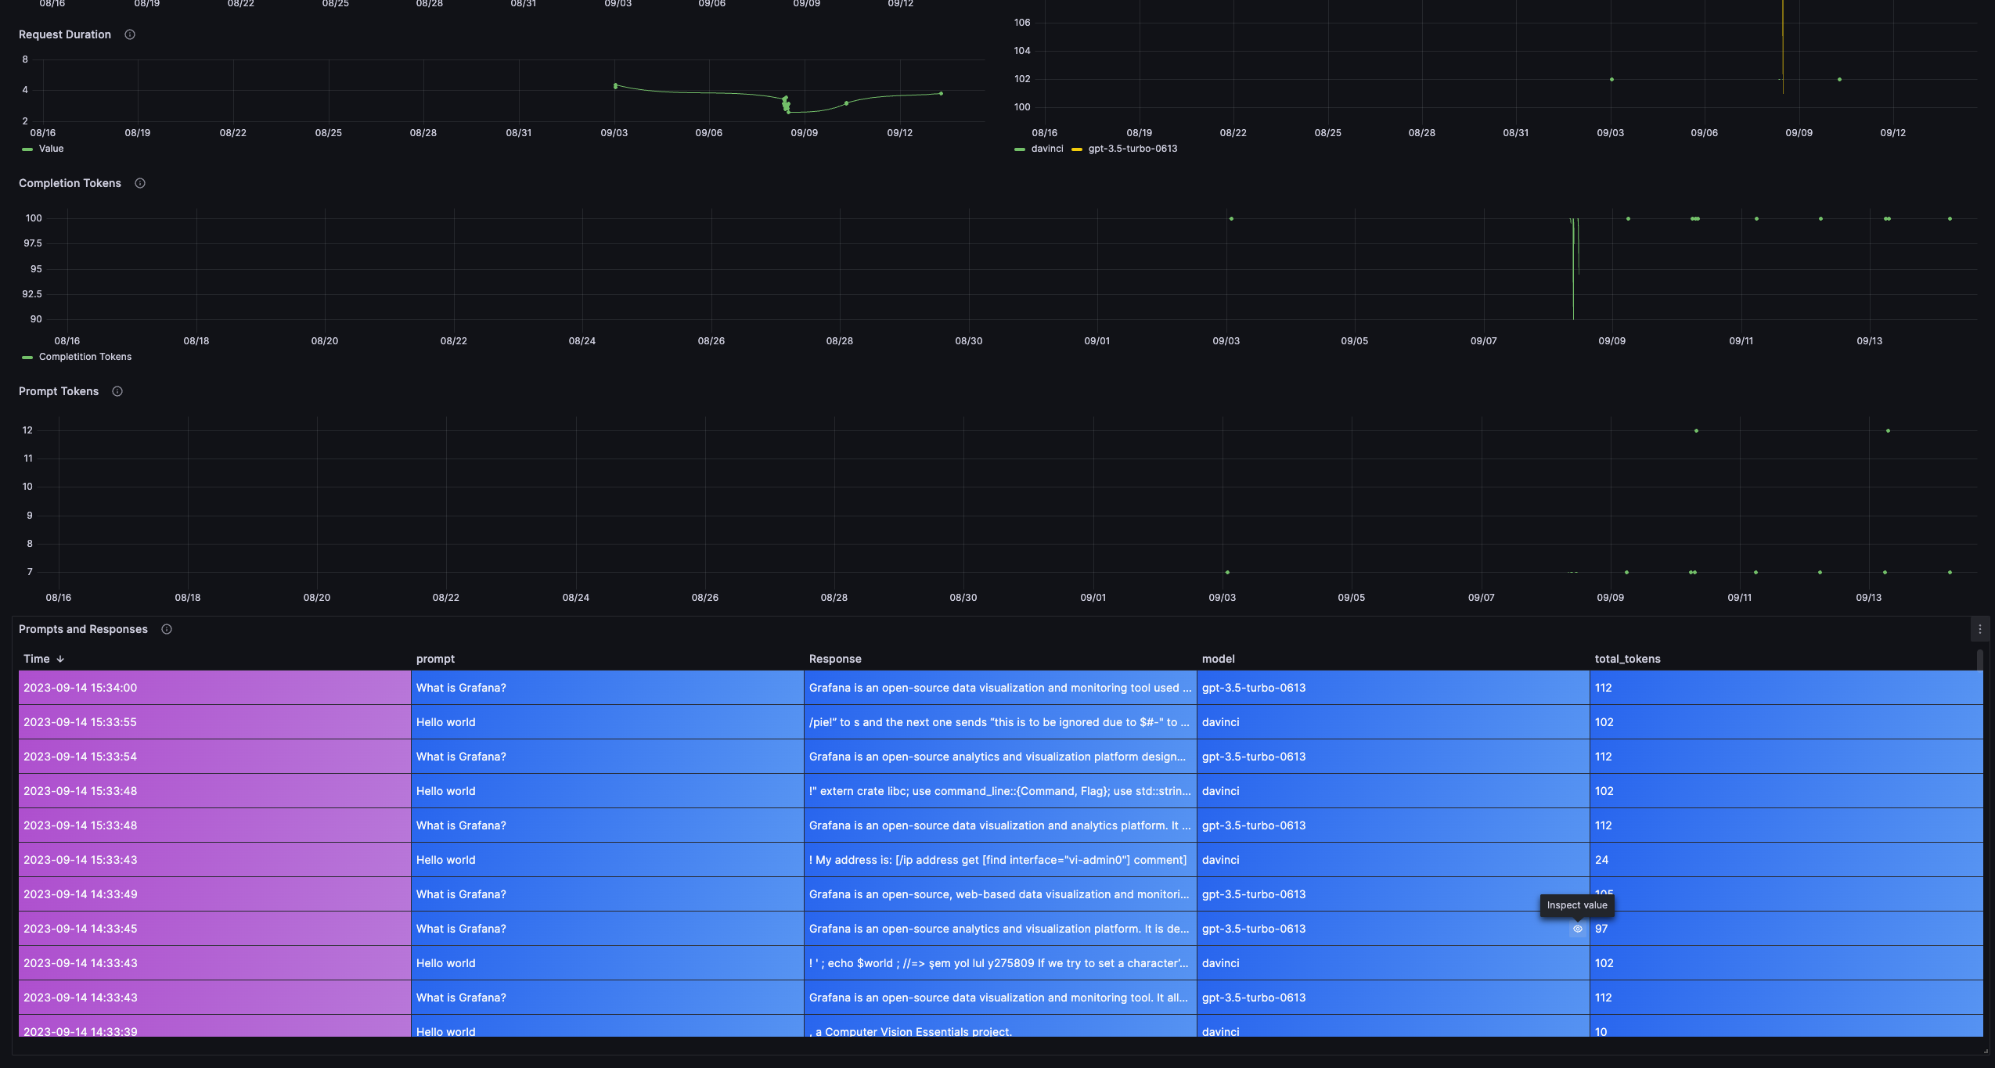Click the Completion Tokens info icon

pyautogui.click(x=140, y=183)
